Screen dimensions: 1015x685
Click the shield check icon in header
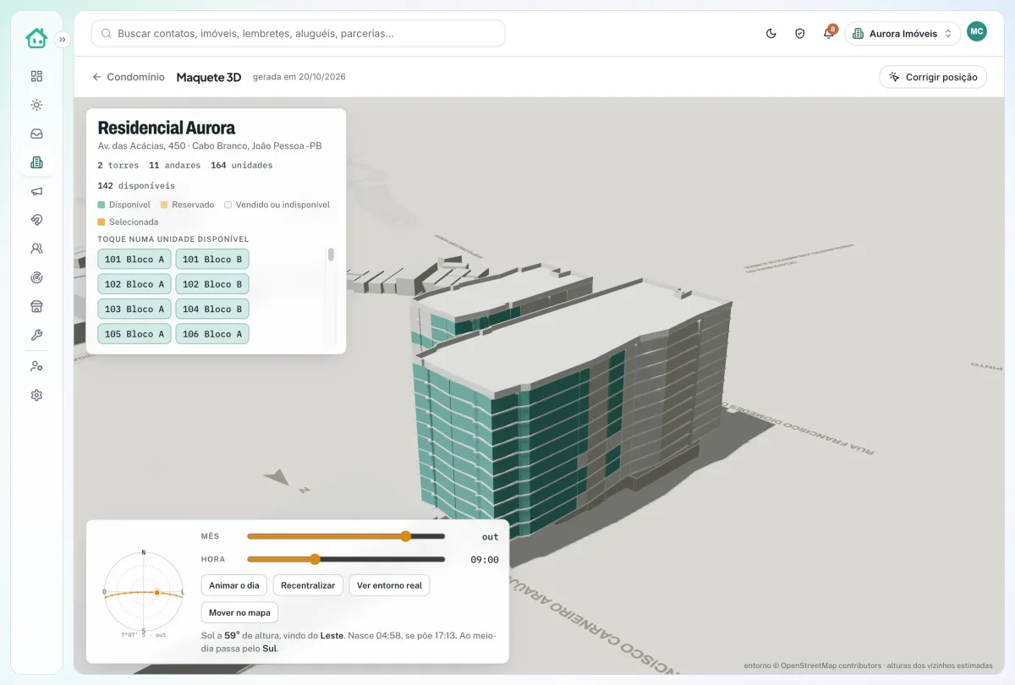point(800,34)
